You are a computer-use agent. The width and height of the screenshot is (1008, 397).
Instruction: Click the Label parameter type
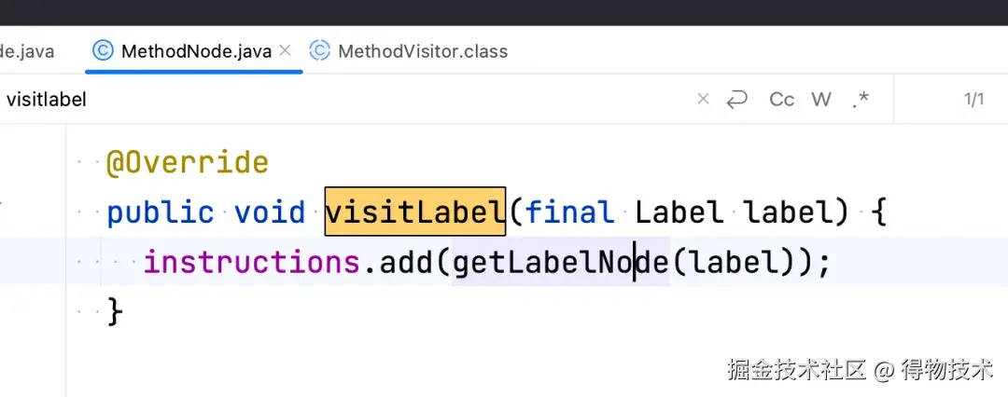679,212
